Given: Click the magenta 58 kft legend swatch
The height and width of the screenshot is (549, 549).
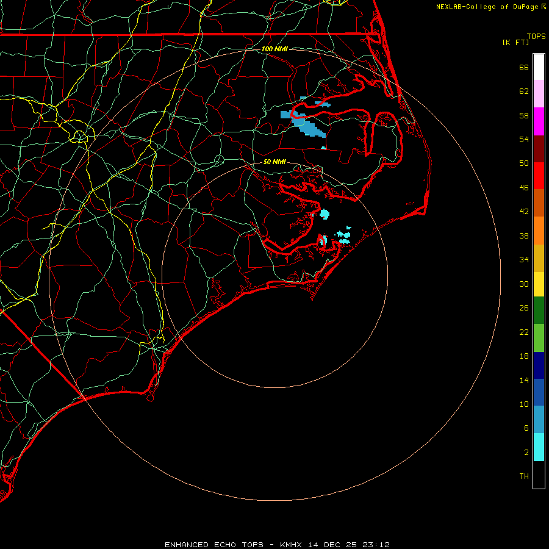Looking at the screenshot, I should tap(539, 121).
